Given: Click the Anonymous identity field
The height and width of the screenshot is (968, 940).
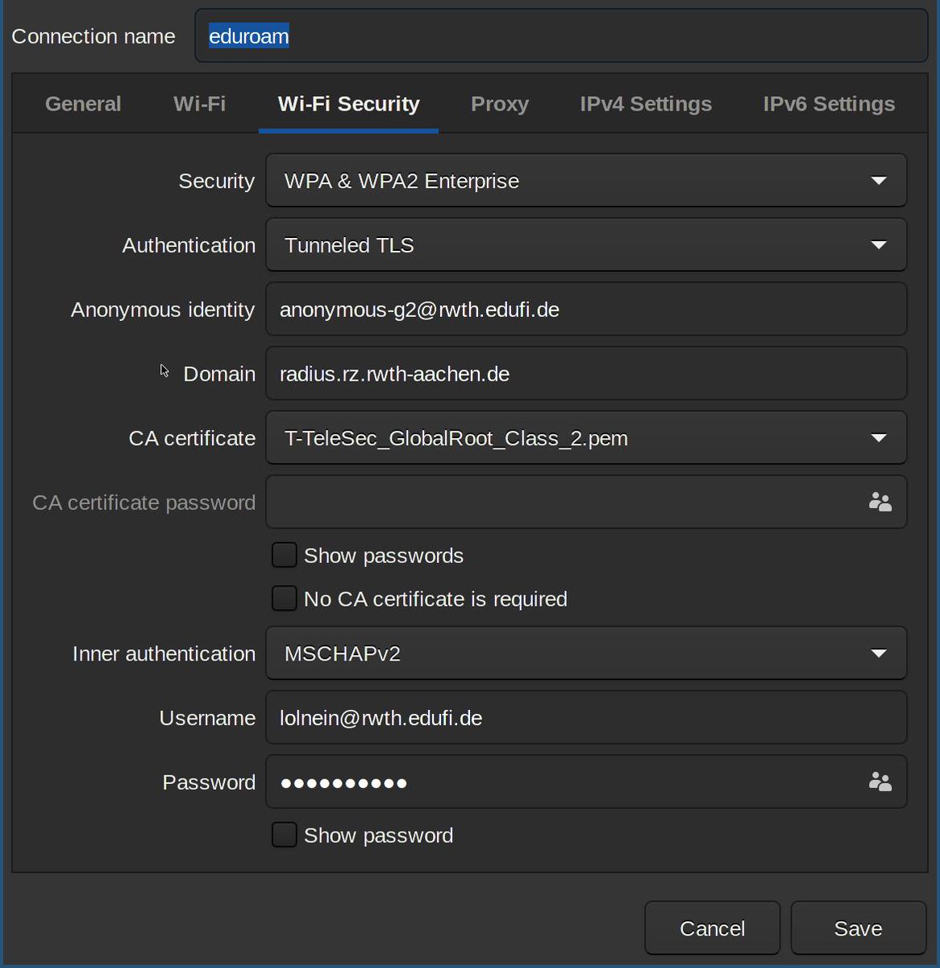Looking at the screenshot, I should 586,310.
